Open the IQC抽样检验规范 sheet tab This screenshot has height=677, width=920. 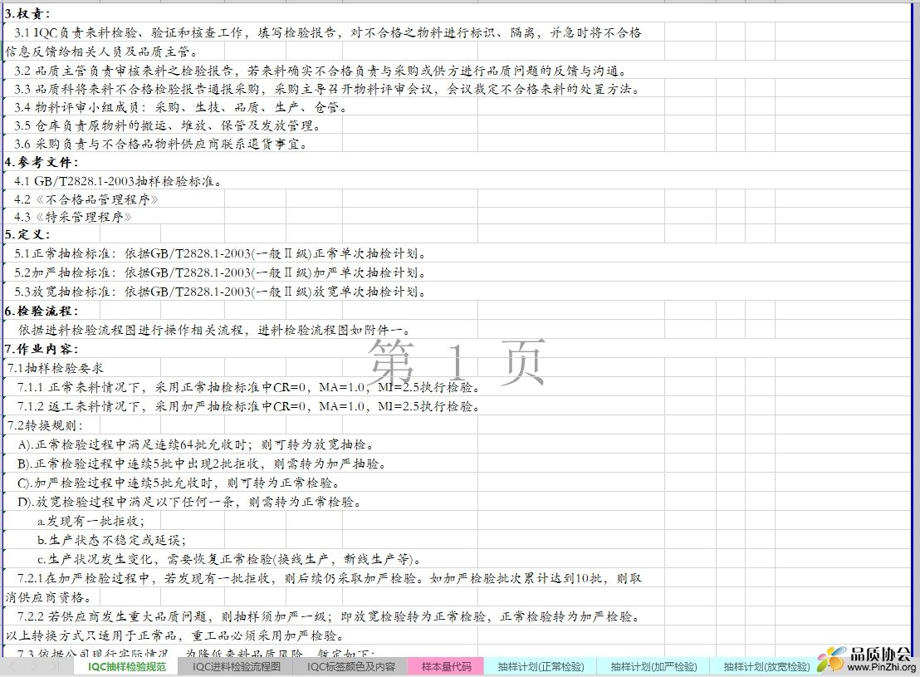(x=127, y=667)
